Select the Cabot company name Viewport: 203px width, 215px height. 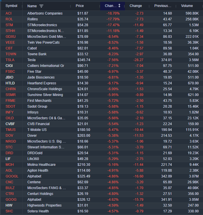coord(32,48)
